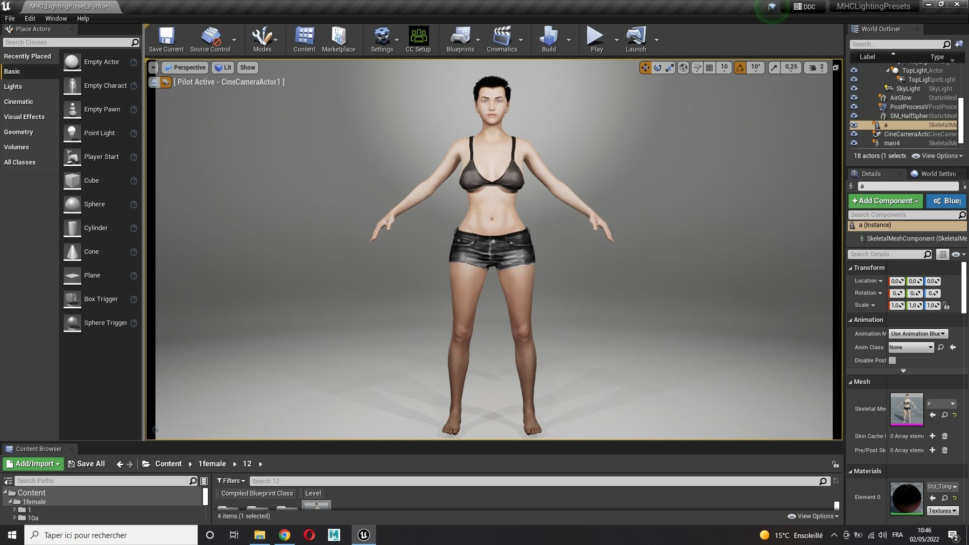
Task: Add element to Skin Cache array
Action: coord(932,436)
